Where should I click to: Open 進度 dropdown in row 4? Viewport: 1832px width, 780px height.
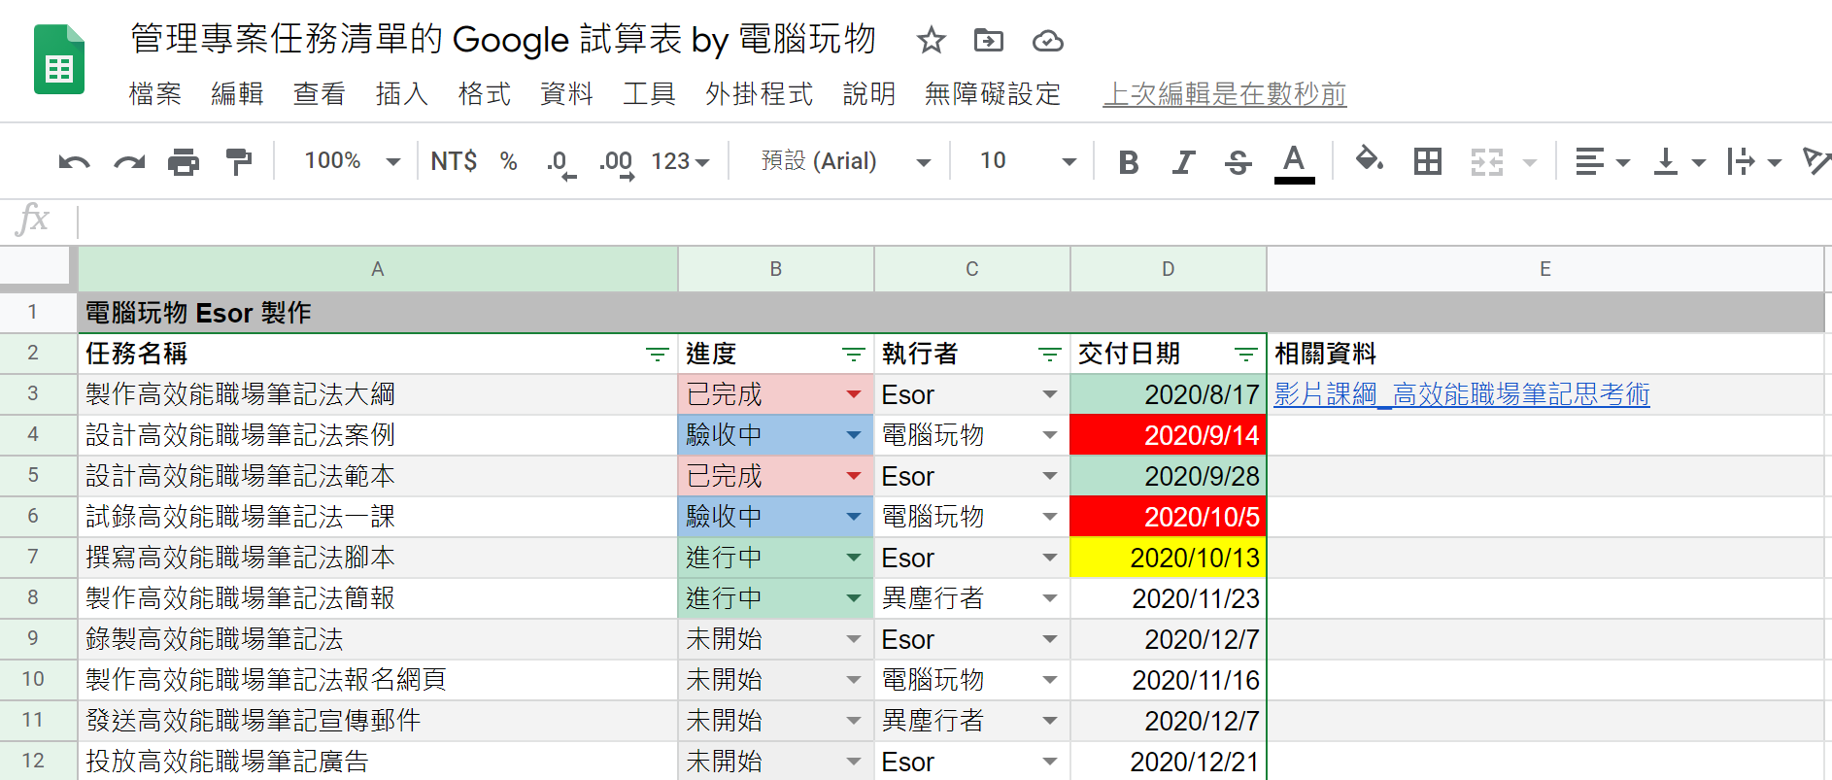click(854, 435)
